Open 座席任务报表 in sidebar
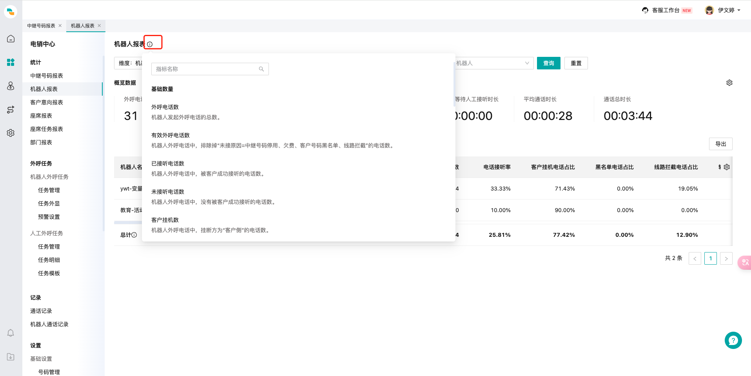This screenshot has height=376, width=751. click(47, 129)
